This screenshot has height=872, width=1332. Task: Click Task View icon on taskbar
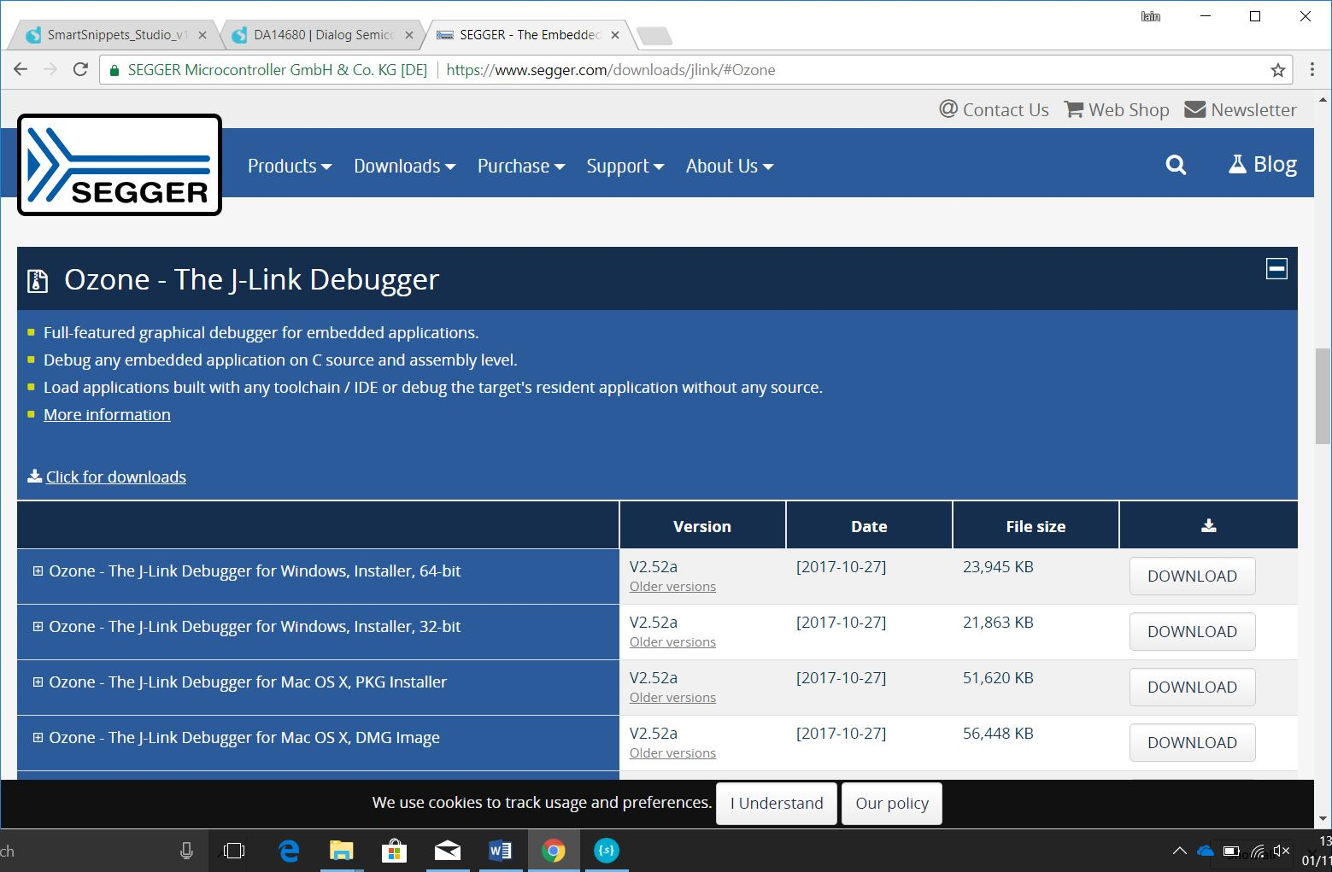click(x=233, y=851)
